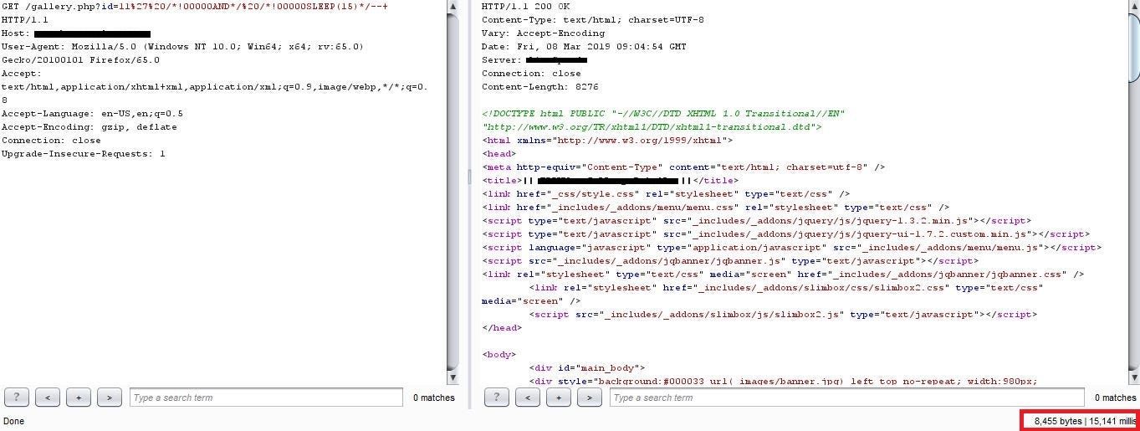Click the Server response header line

[x=534, y=59]
